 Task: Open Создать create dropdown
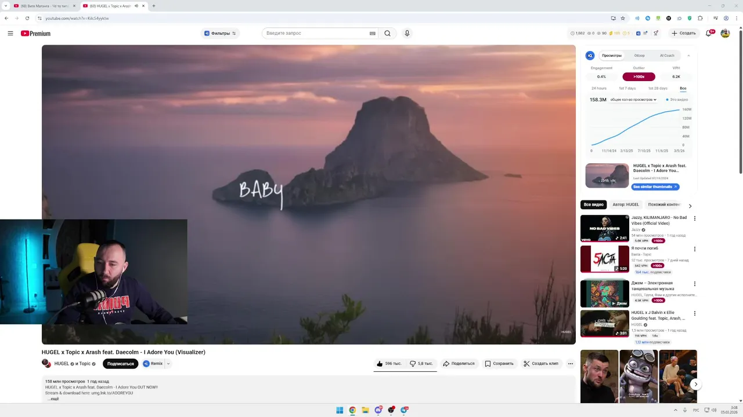[x=684, y=34]
